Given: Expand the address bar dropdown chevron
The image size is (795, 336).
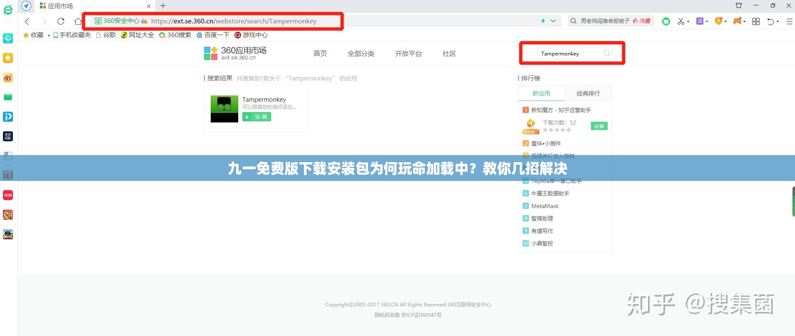Looking at the screenshot, I should coord(553,21).
